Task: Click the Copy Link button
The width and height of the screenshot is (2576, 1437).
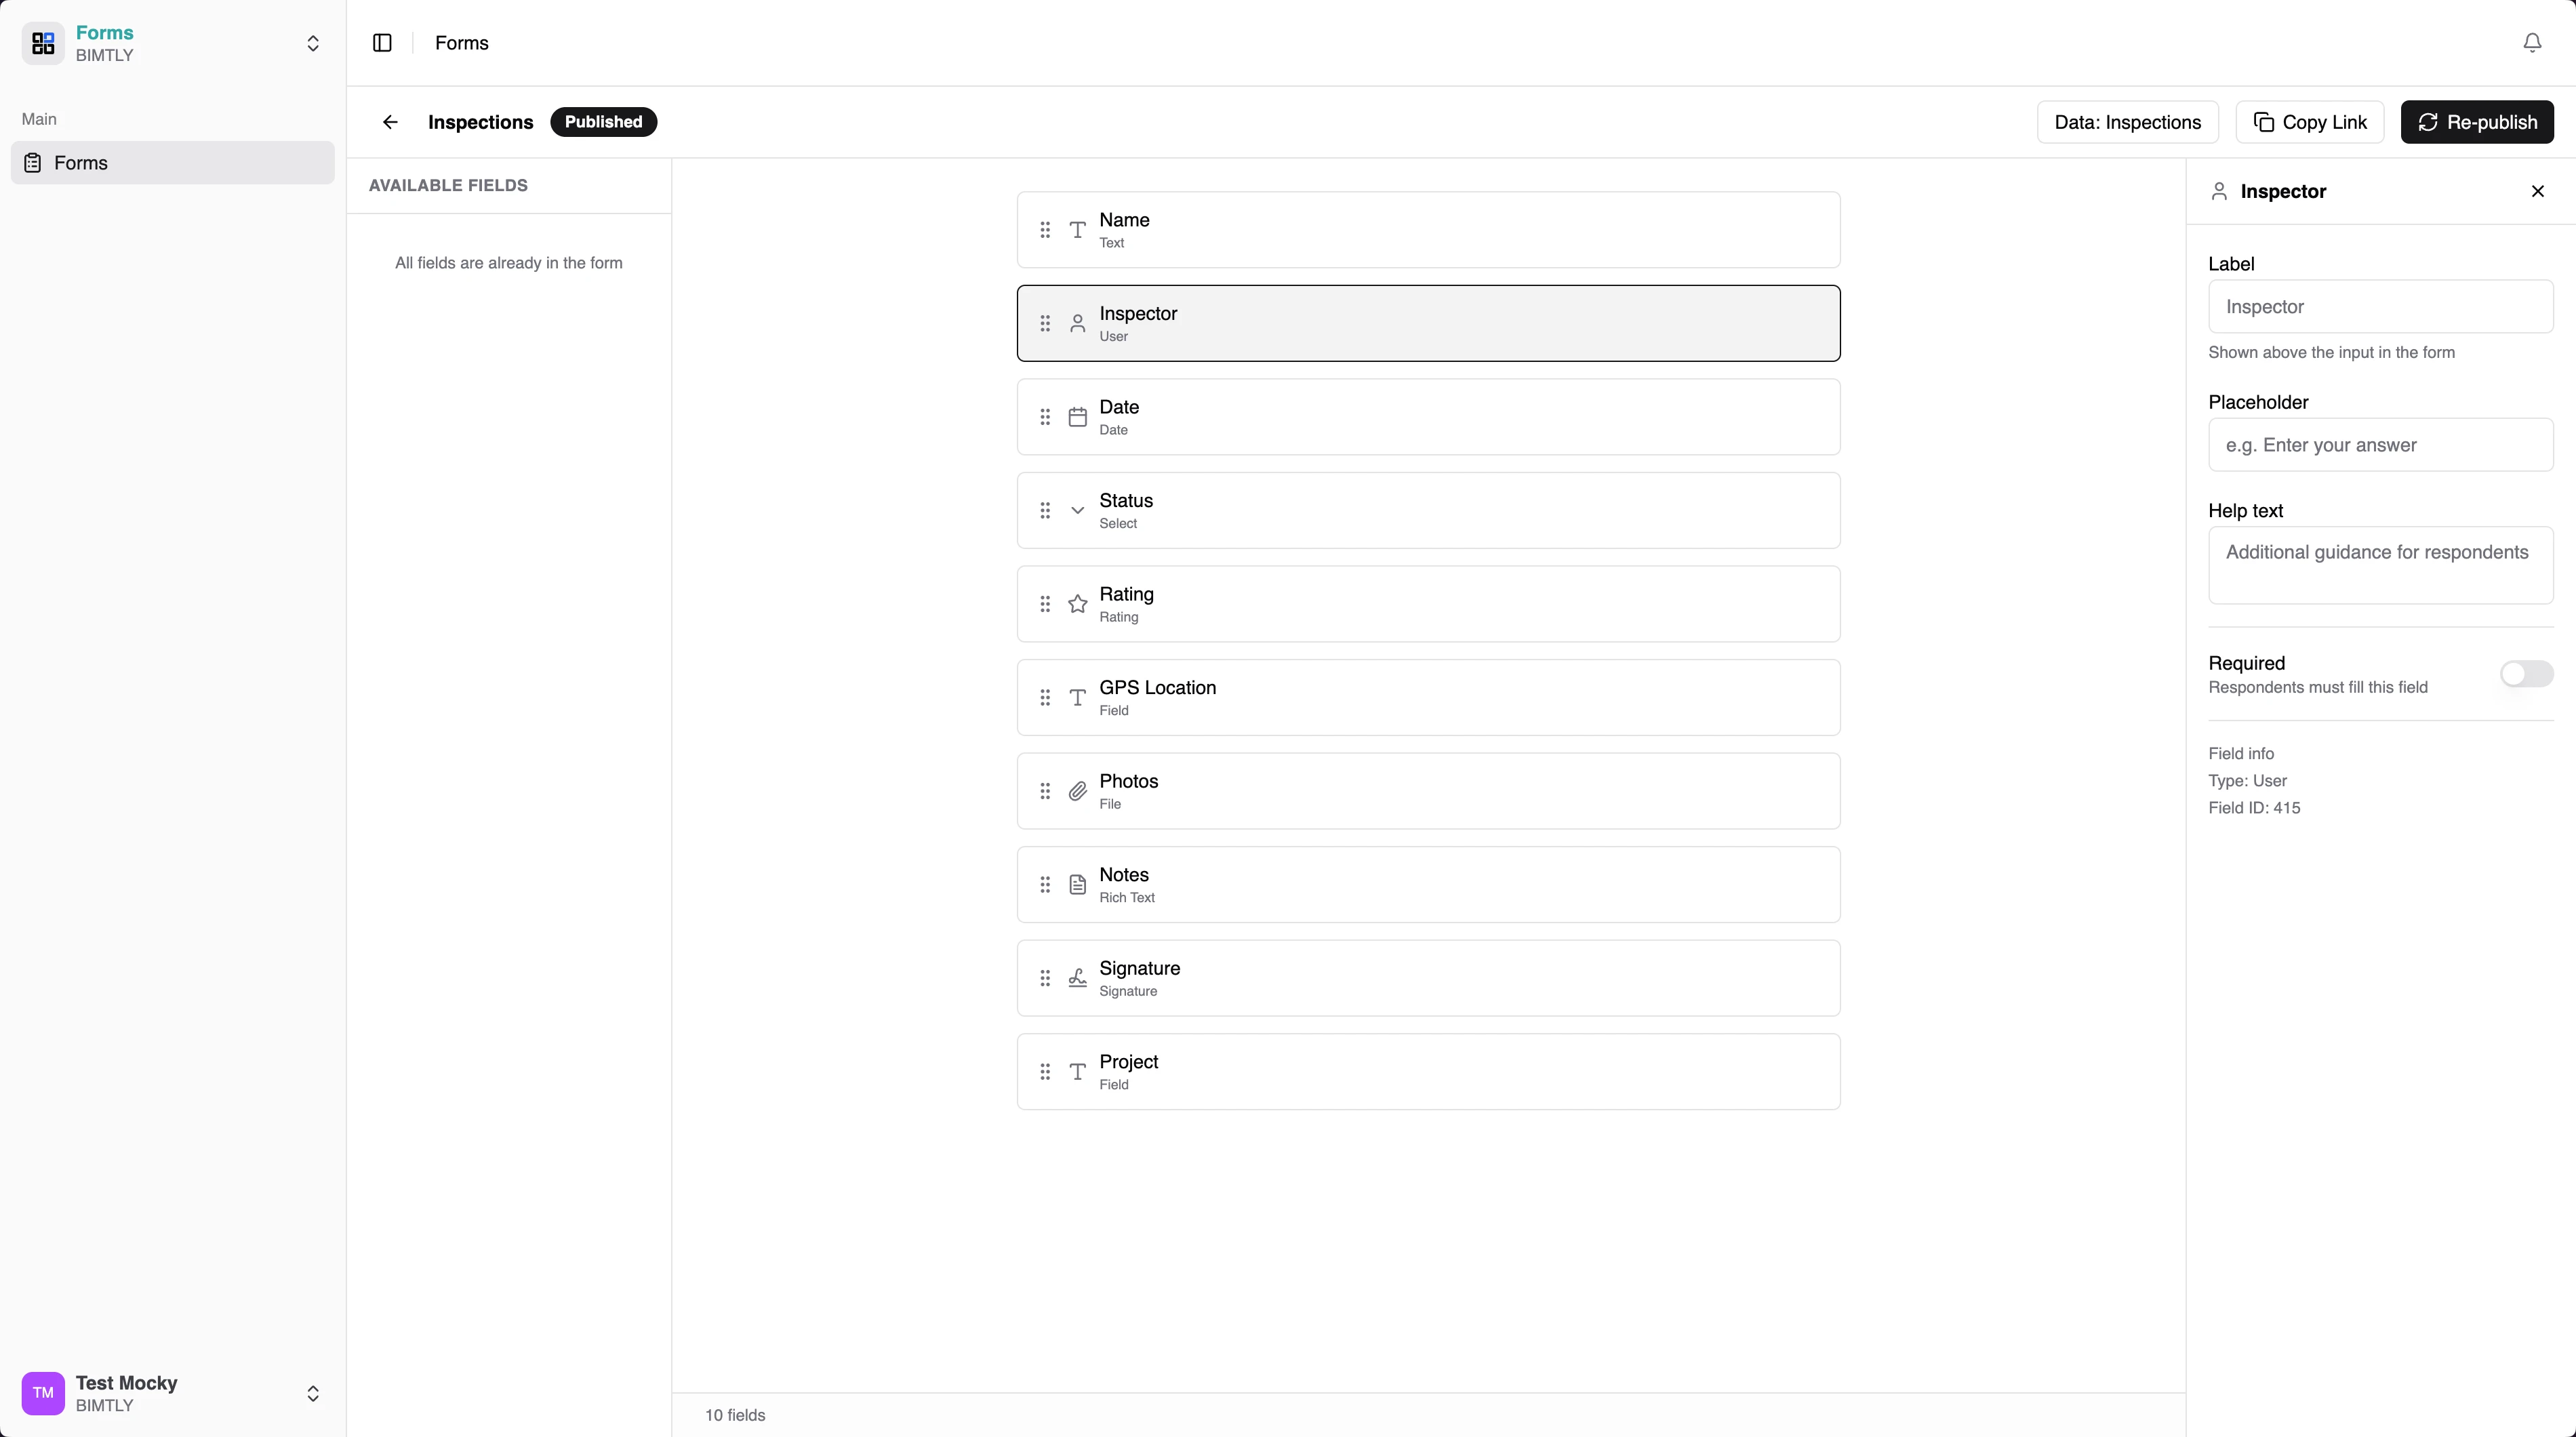Action: [x=2310, y=122]
